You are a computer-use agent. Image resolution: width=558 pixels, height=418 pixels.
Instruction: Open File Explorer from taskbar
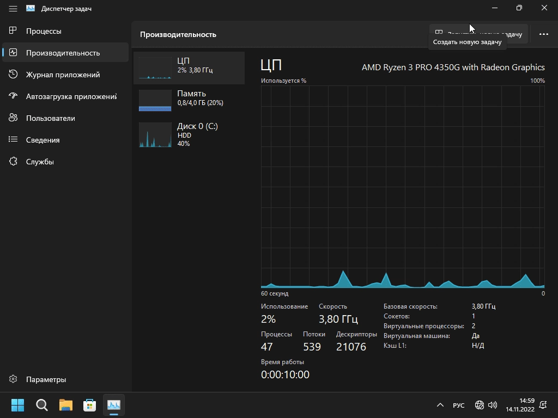66,405
